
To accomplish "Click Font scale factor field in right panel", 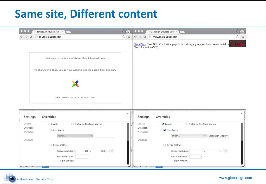I will coord(196,156).
